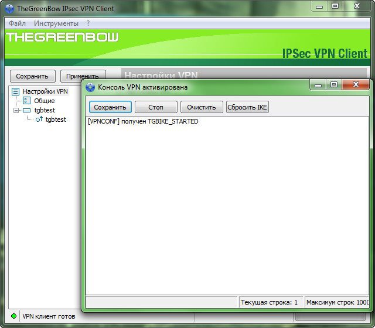The width and height of the screenshot is (375, 328).
Task: Collapse the tgbtest tree node
Action: point(16,110)
